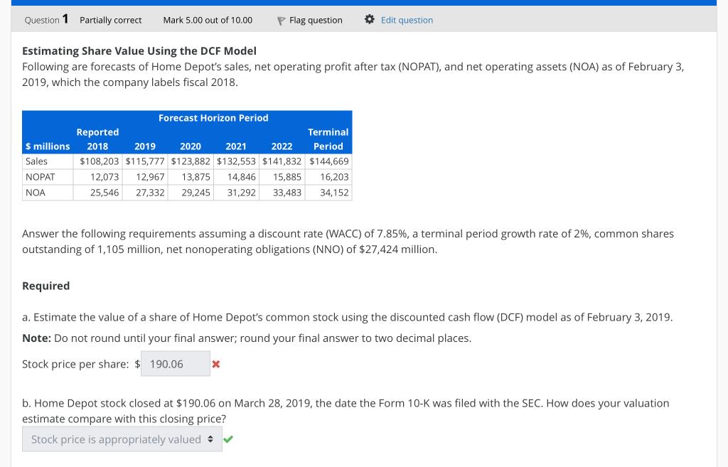The image size is (728, 467).
Task: Select the Sales 2021 value $132,553
Action: [236, 161]
